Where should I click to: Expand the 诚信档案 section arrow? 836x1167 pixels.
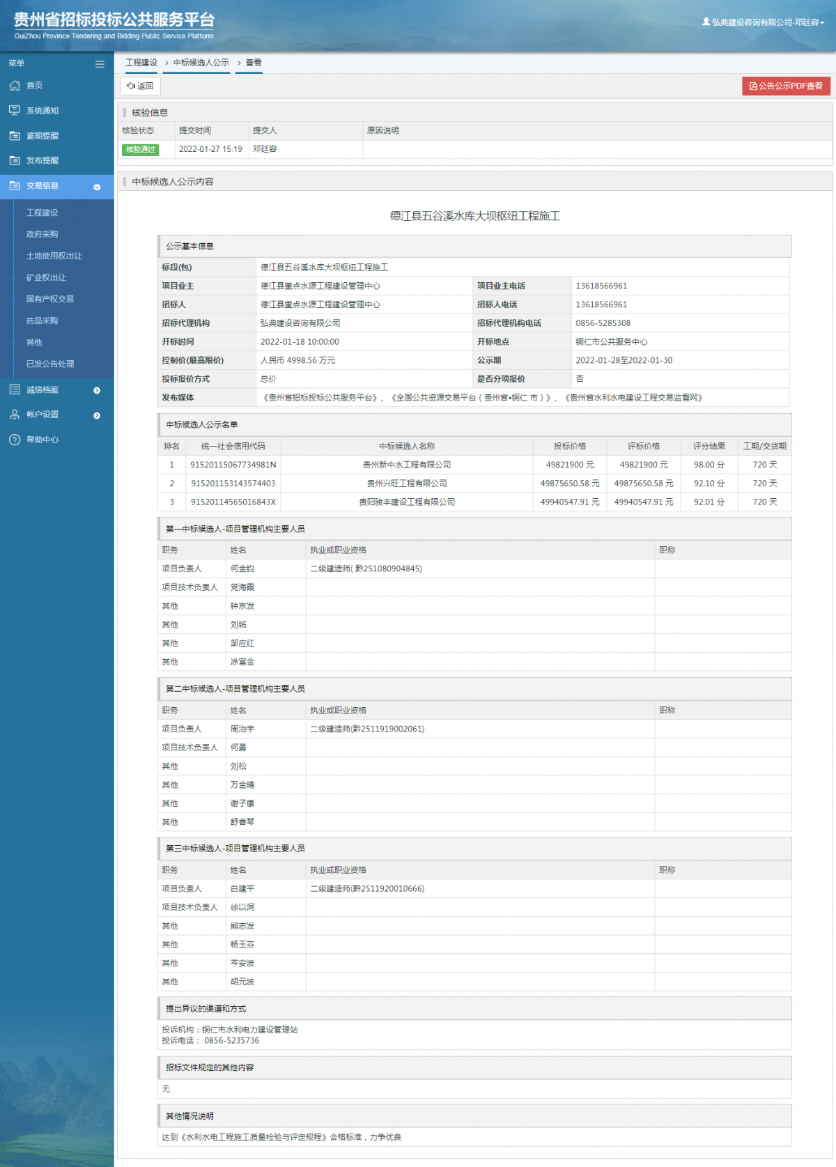pyautogui.click(x=97, y=390)
